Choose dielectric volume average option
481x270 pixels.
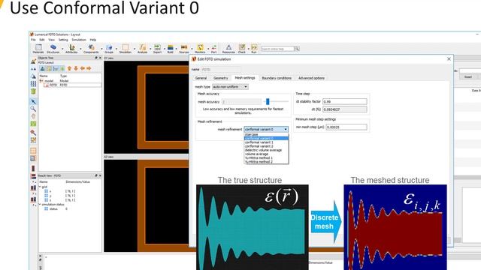266,150
